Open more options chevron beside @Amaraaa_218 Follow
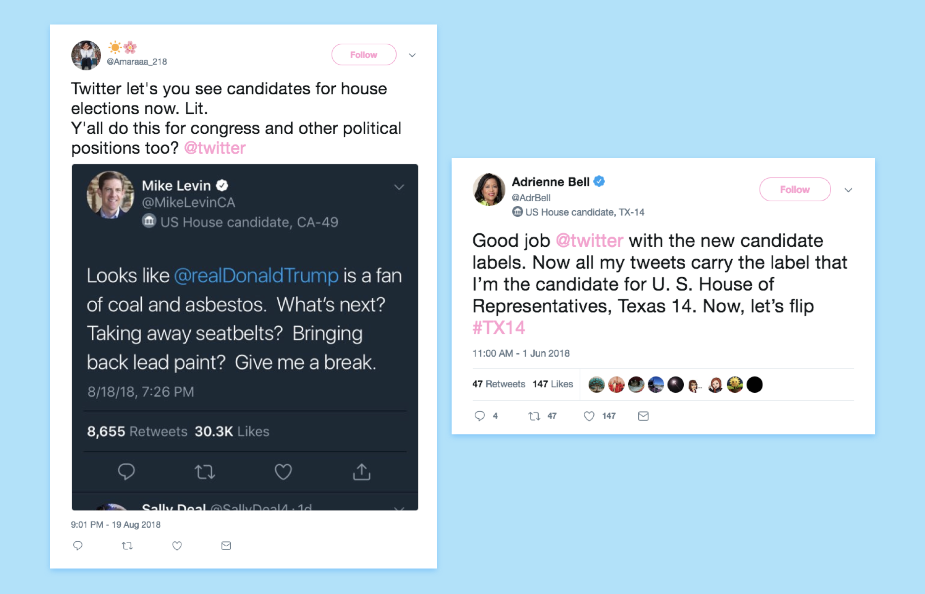 point(412,55)
